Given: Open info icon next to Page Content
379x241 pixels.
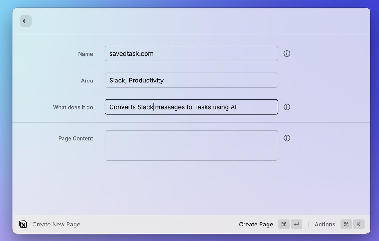Looking at the screenshot, I should point(287,138).
